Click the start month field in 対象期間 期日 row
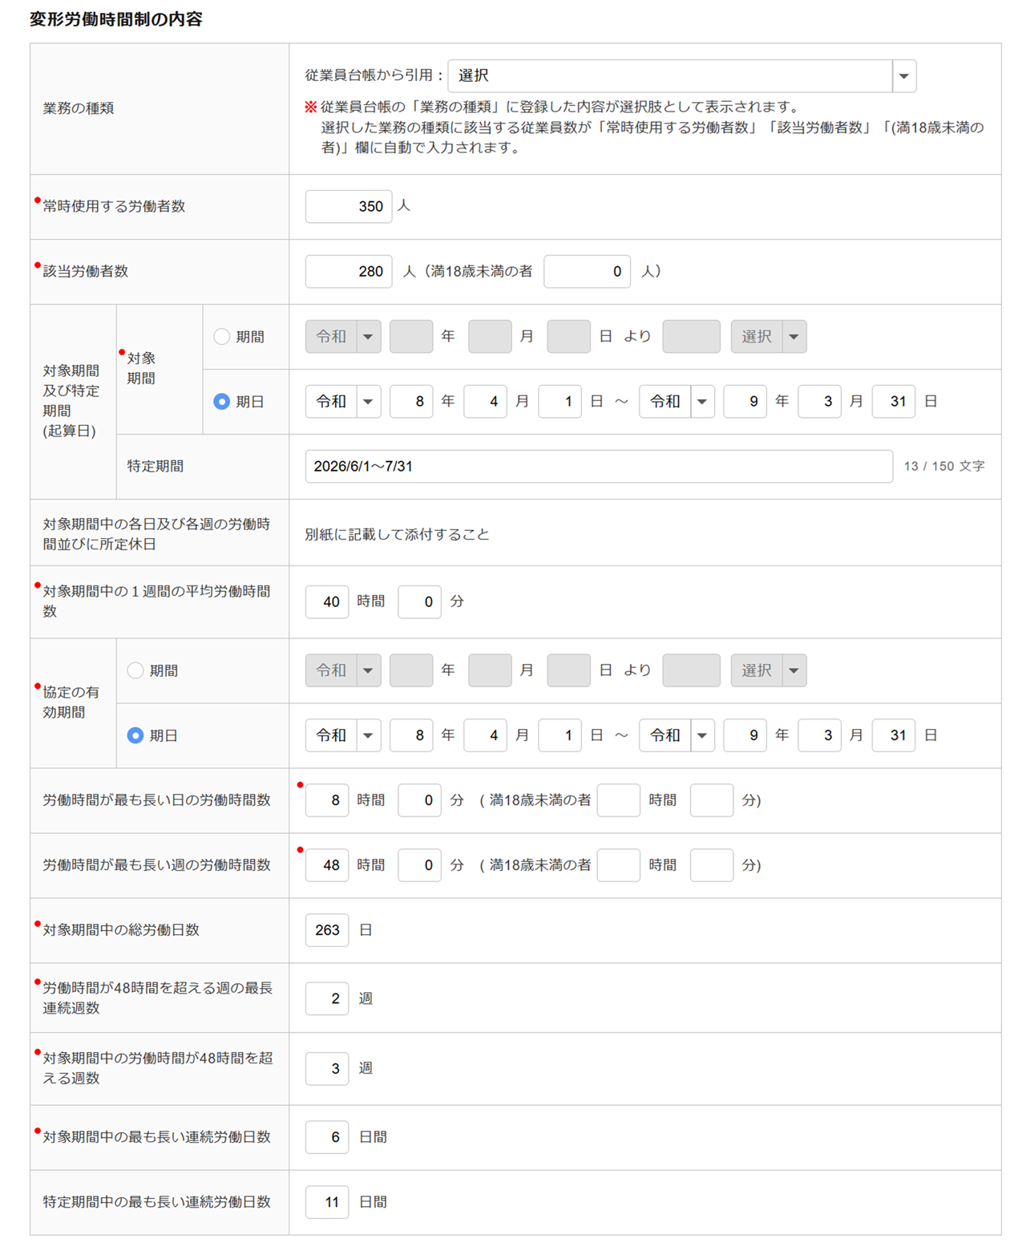Screen dimensions: 1026x1243 tap(486, 402)
